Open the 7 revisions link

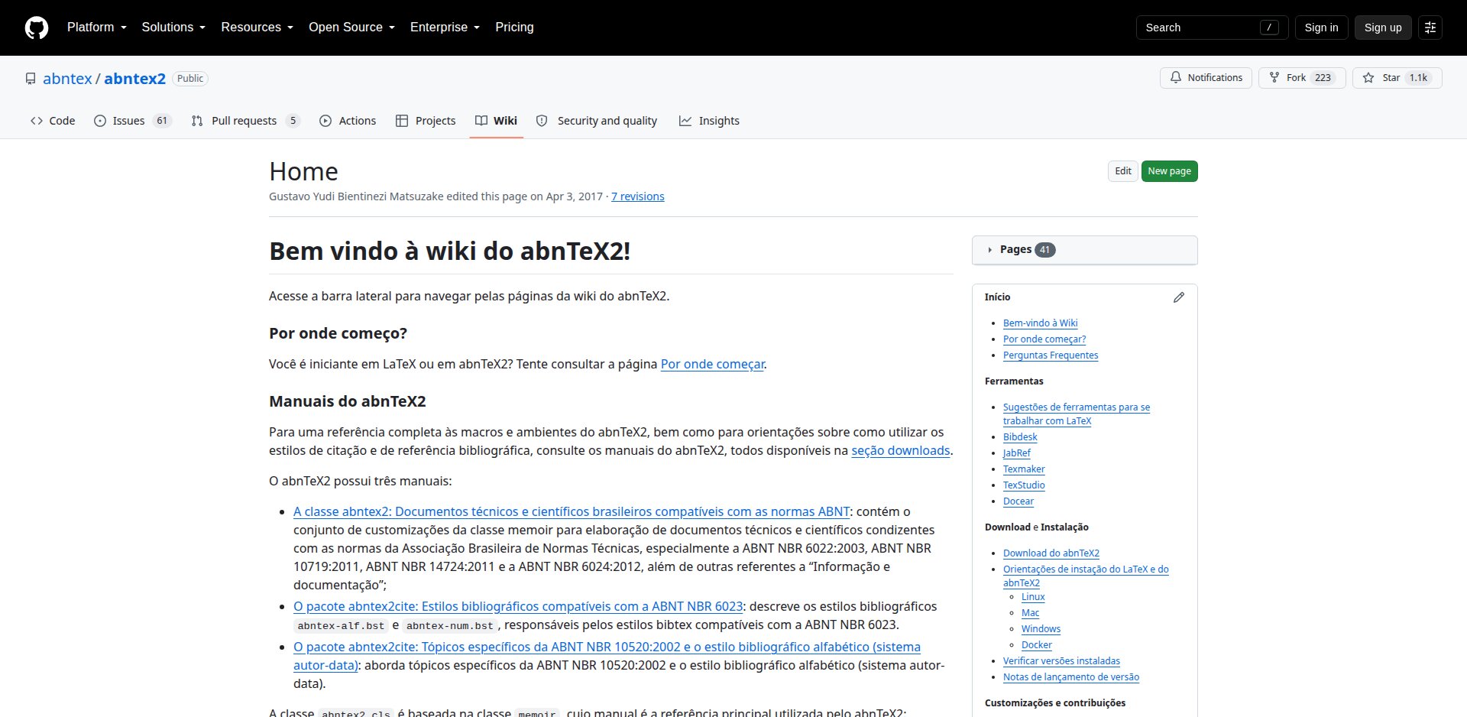tap(638, 196)
